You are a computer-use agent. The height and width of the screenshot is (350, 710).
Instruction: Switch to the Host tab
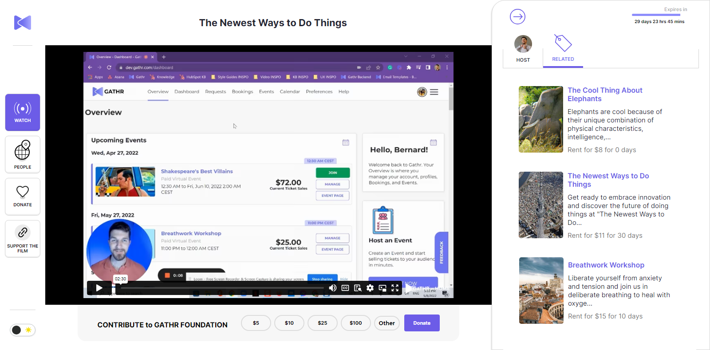tap(523, 49)
